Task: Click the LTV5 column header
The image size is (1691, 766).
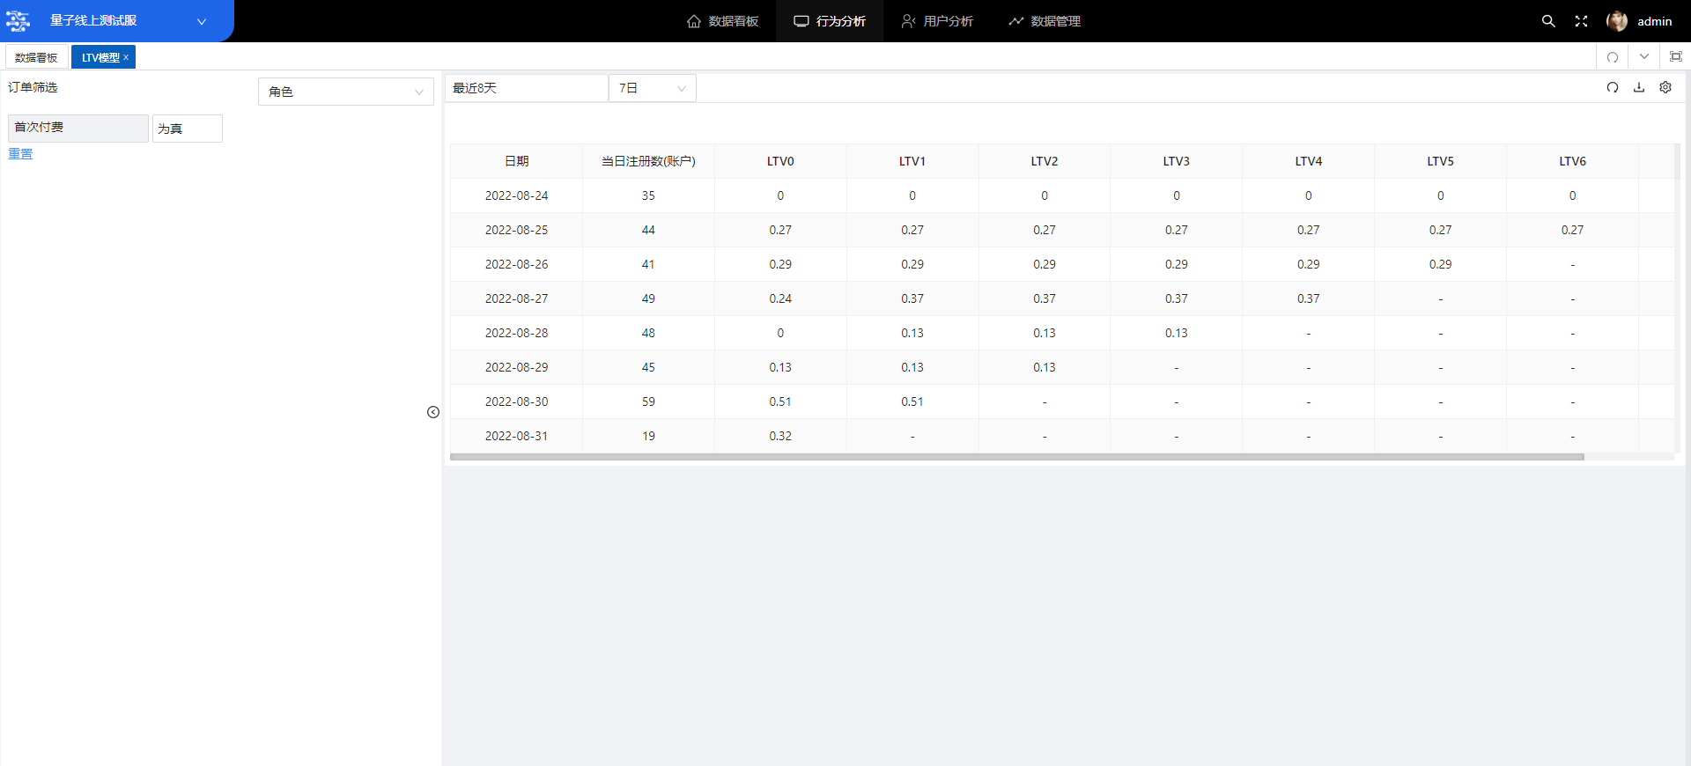Action: click(1441, 161)
